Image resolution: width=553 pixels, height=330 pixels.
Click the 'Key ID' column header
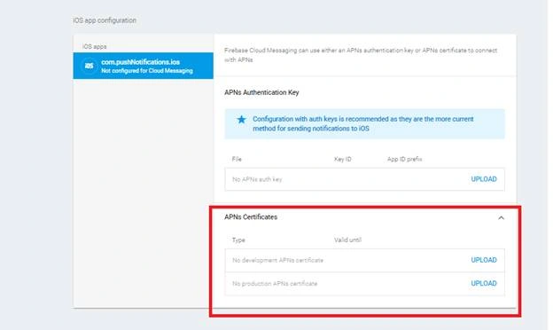click(x=343, y=159)
